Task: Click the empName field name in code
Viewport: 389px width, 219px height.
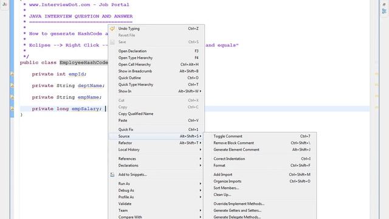Action: click(88, 97)
